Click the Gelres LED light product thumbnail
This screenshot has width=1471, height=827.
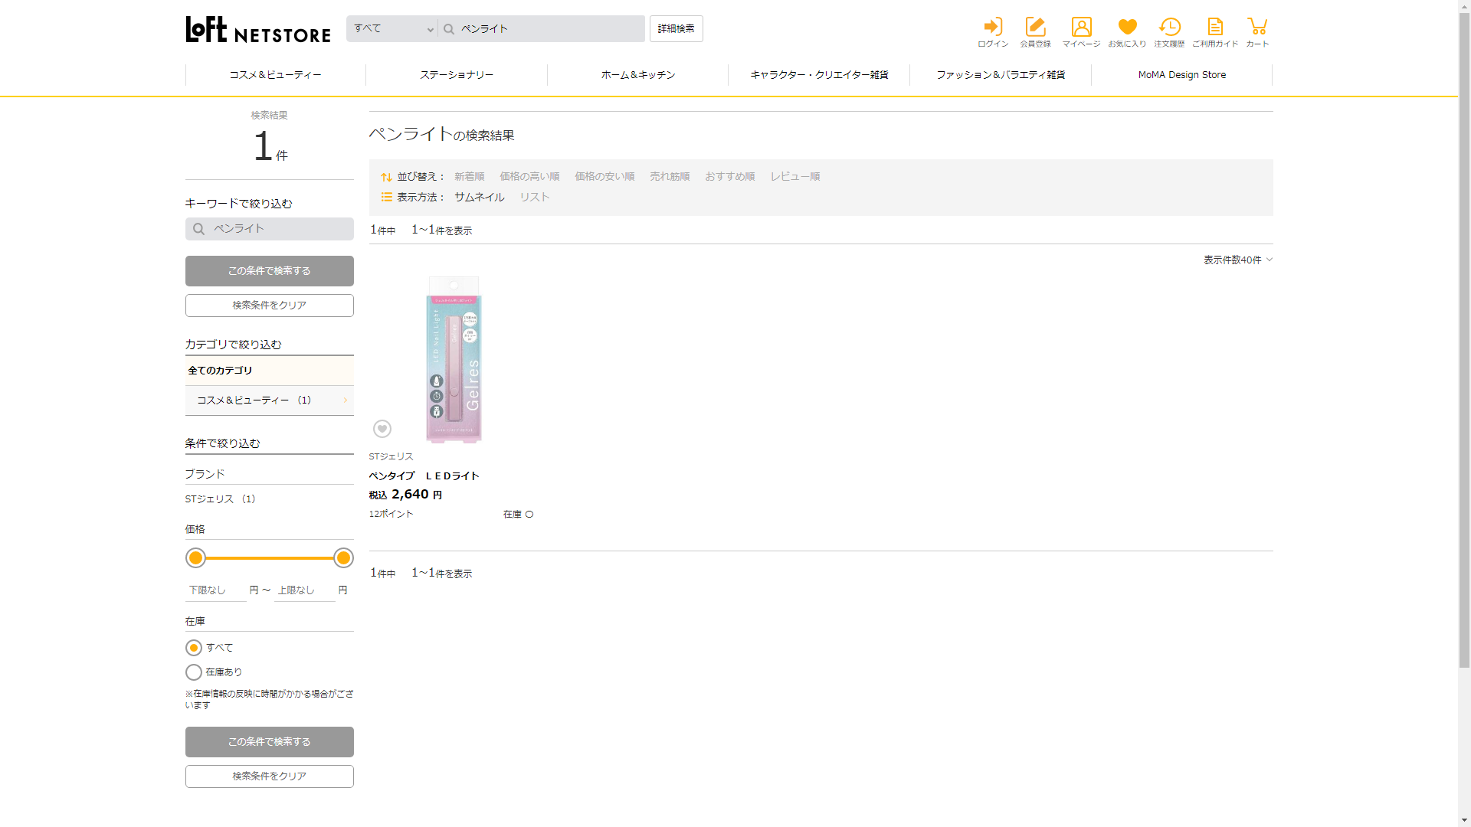click(x=454, y=360)
